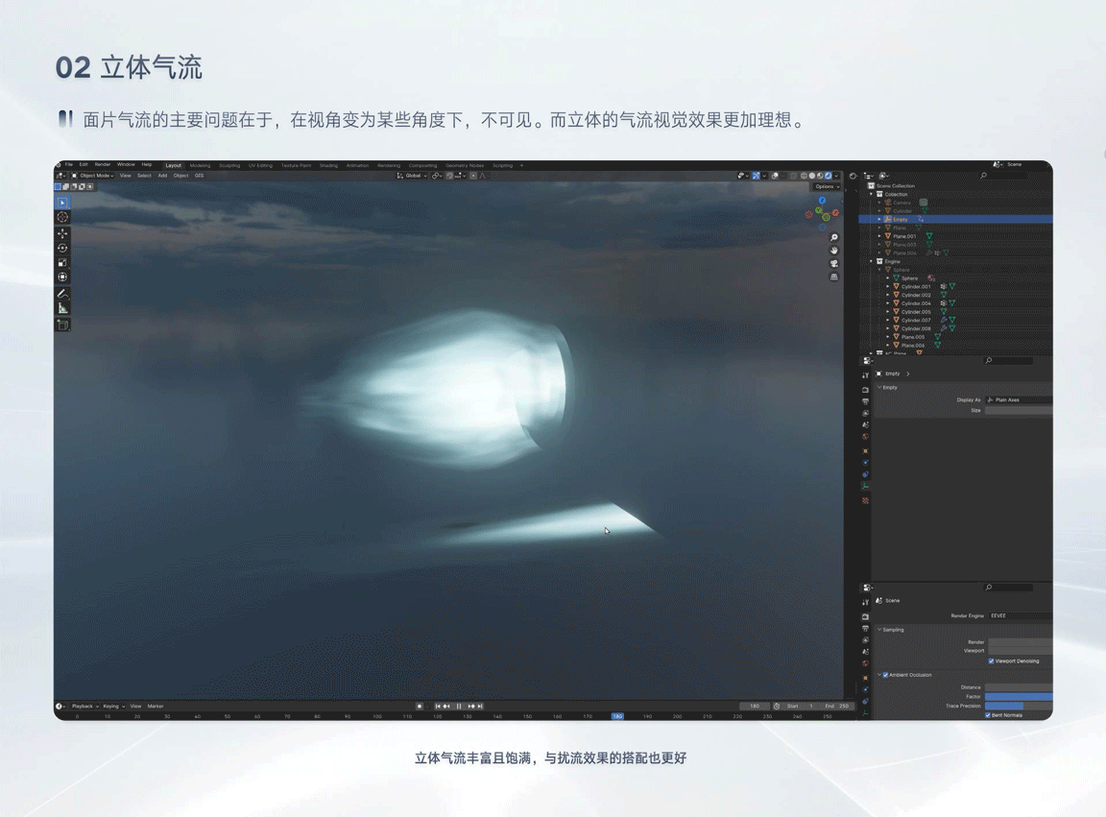This screenshot has width=1106, height=817.
Task: Collapse the Engine collection in outliner
Action: pos(872,262)
